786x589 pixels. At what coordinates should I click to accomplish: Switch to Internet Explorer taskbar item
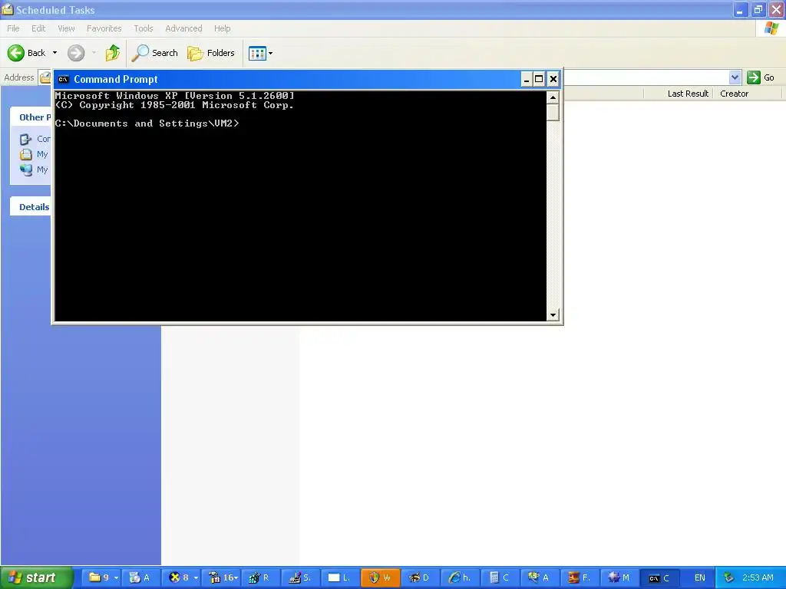[460, 578]
